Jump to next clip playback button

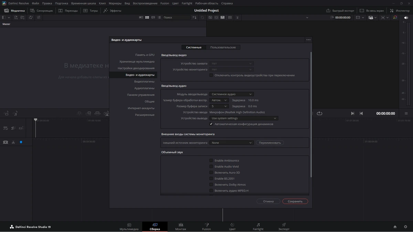(352, 113)
